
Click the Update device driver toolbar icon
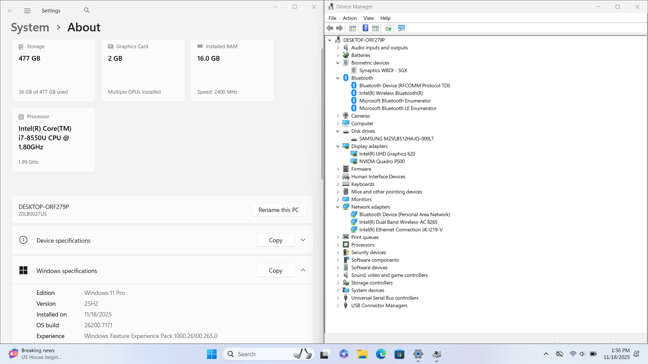click(388, 28)
